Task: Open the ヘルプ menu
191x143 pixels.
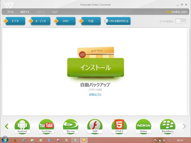Action: (55, 12)
